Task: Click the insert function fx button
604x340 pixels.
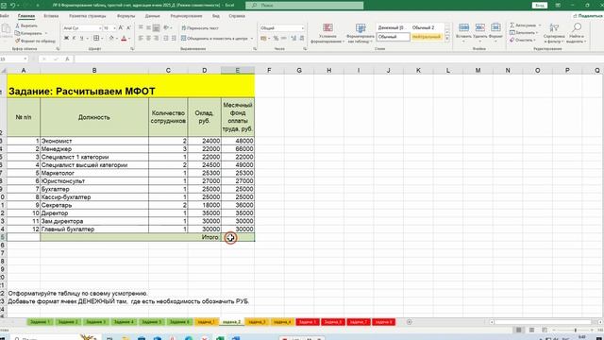Action: 67,59
